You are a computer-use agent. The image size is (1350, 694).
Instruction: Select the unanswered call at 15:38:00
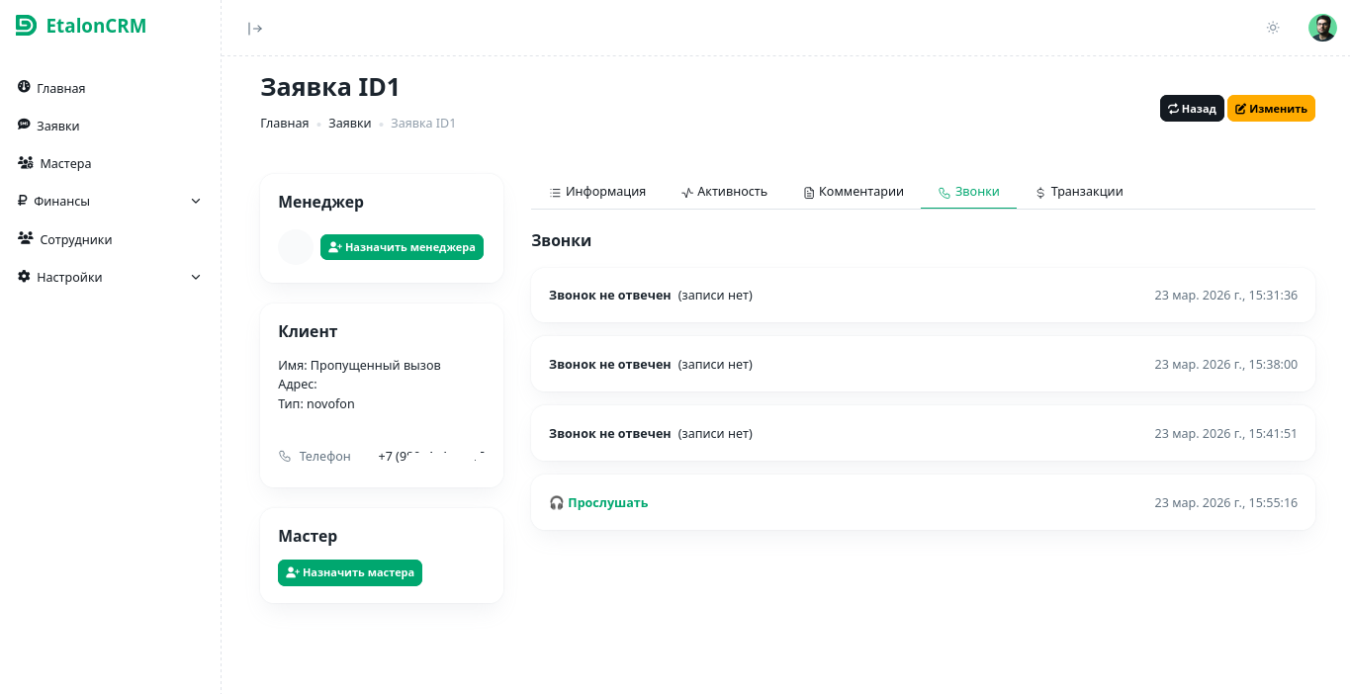click(x=923, y=365)
